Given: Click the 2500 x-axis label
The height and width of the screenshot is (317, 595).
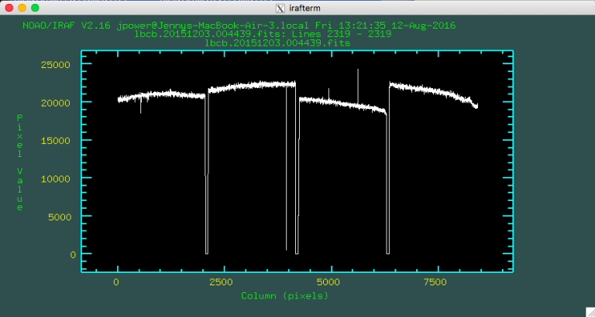Looking at the screenshot, I should click(221, 282).
